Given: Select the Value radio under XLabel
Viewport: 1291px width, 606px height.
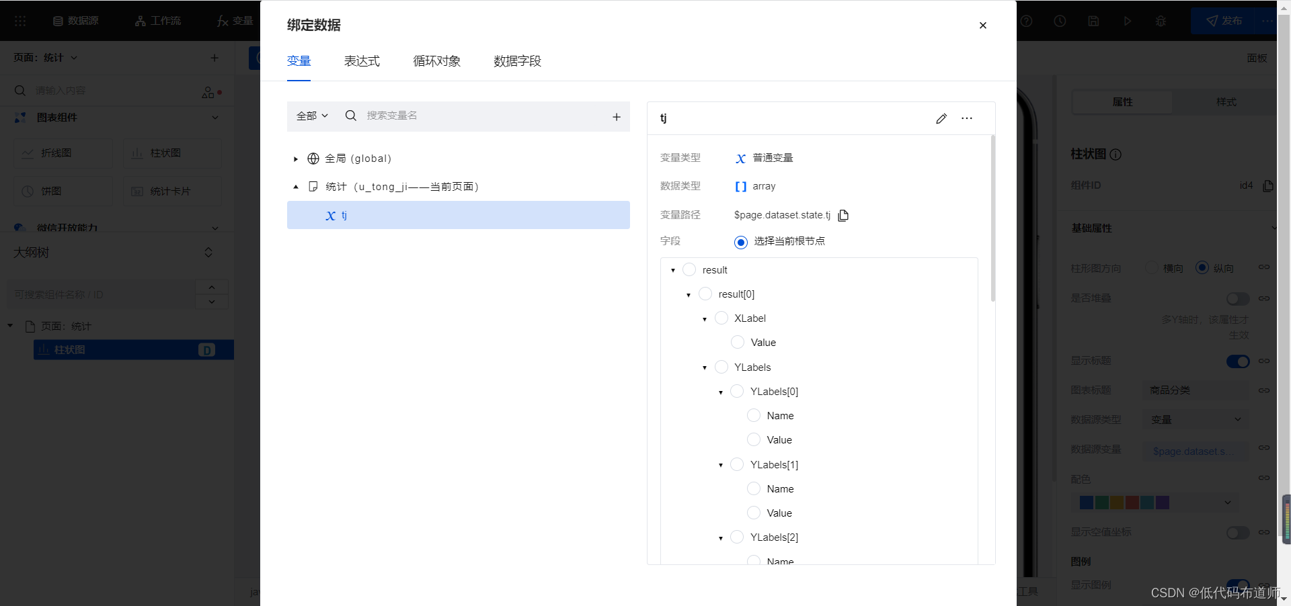Looking at the screenshot, I should click(x=738, y=342).
